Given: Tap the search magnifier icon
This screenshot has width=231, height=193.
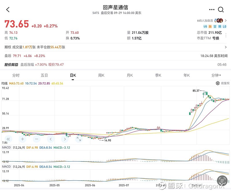Looking at the screenshot, I should (x=221, y=10).
